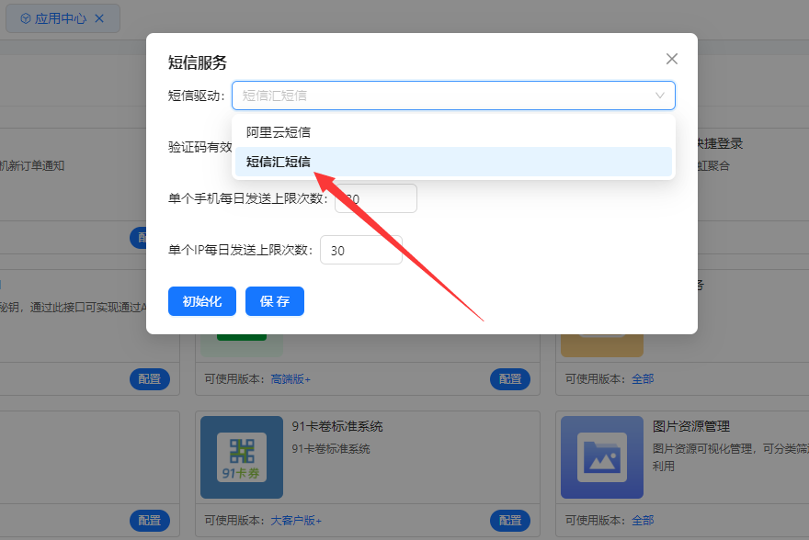This screenshot has height=540, width=809.
Task: Click the 大客户版+ version link
Action: click(x=295, y=520)
